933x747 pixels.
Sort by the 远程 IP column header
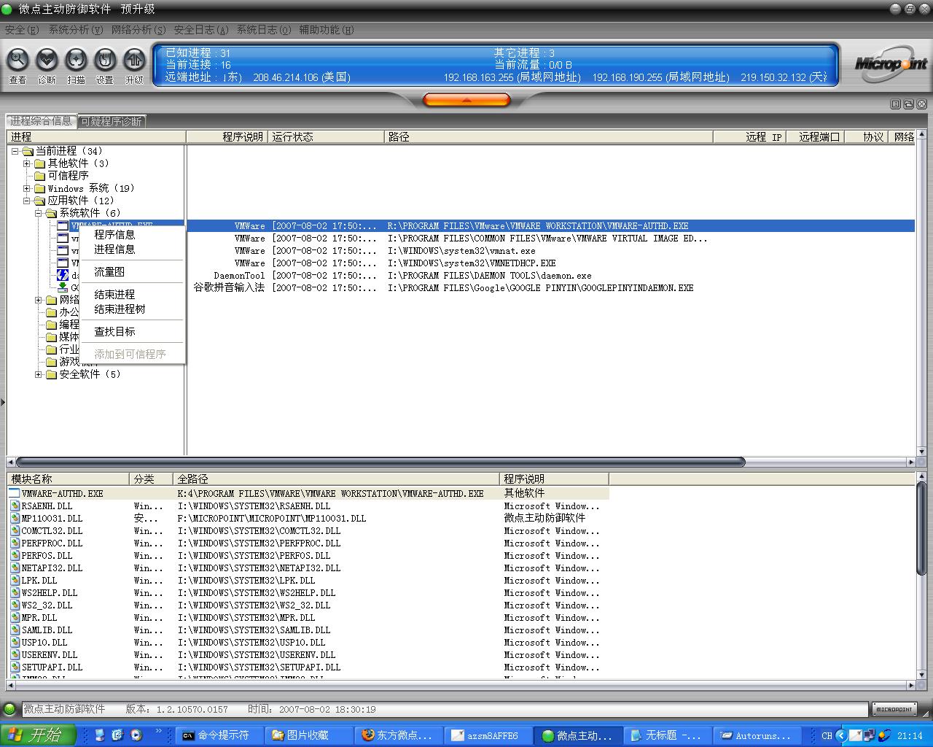point(749,136)
